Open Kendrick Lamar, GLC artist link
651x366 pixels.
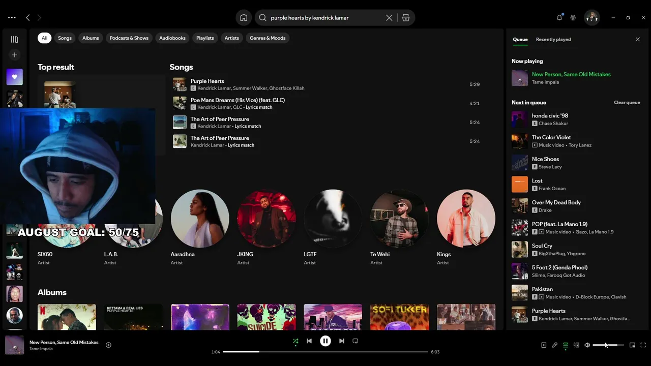coord(220,107)
